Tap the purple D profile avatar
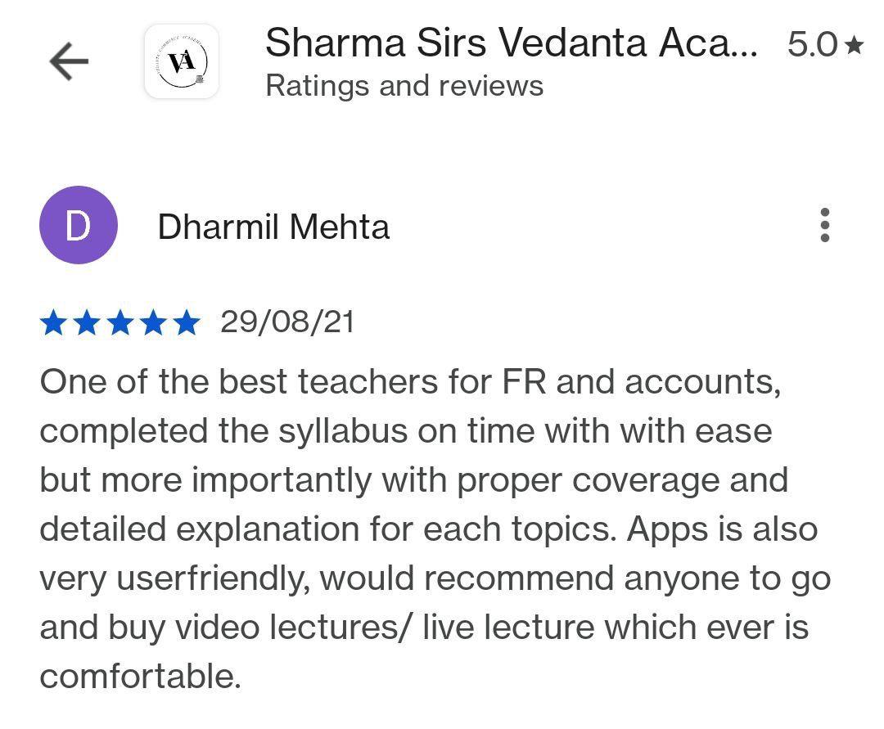 coord(79,225)
